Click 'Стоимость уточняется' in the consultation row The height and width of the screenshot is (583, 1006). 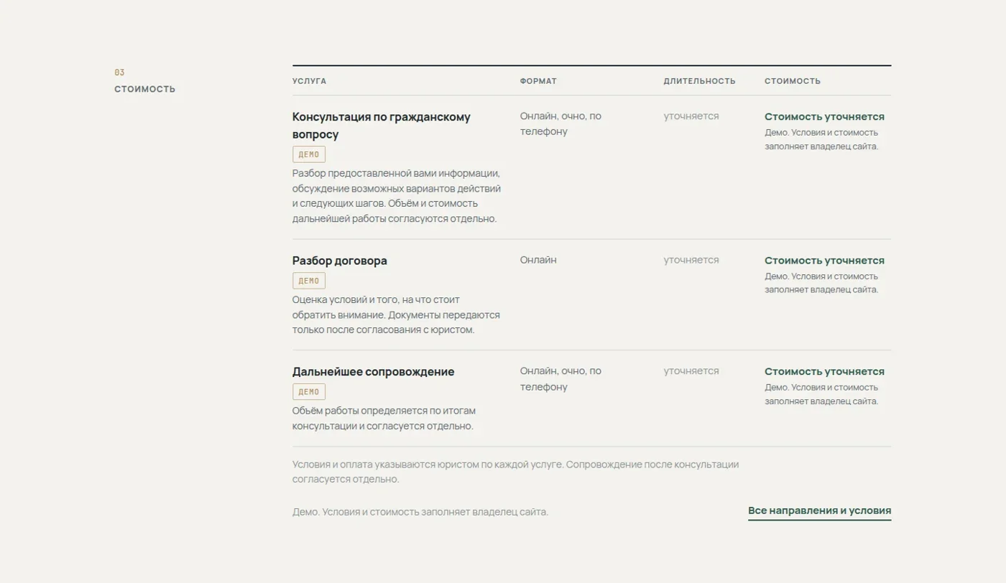coord(824,116)
